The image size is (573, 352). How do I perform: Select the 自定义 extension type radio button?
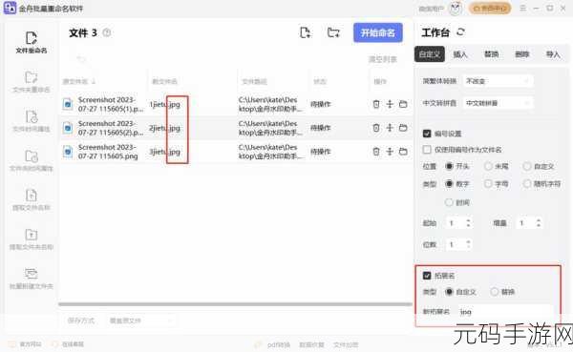click(449, 292)
